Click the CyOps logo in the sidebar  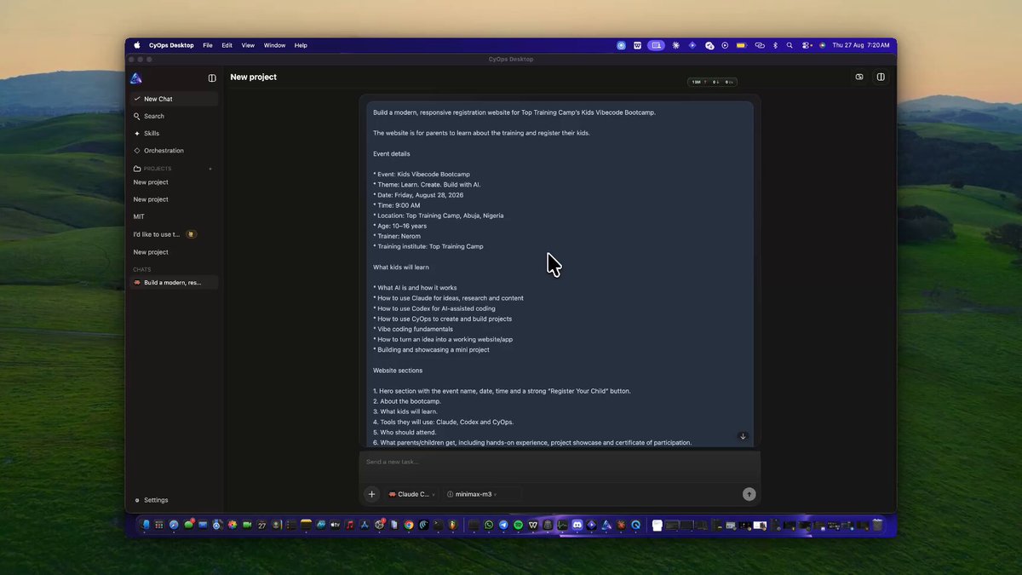tap(136, 78)
